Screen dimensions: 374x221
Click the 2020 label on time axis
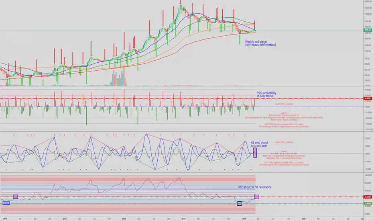303,219
